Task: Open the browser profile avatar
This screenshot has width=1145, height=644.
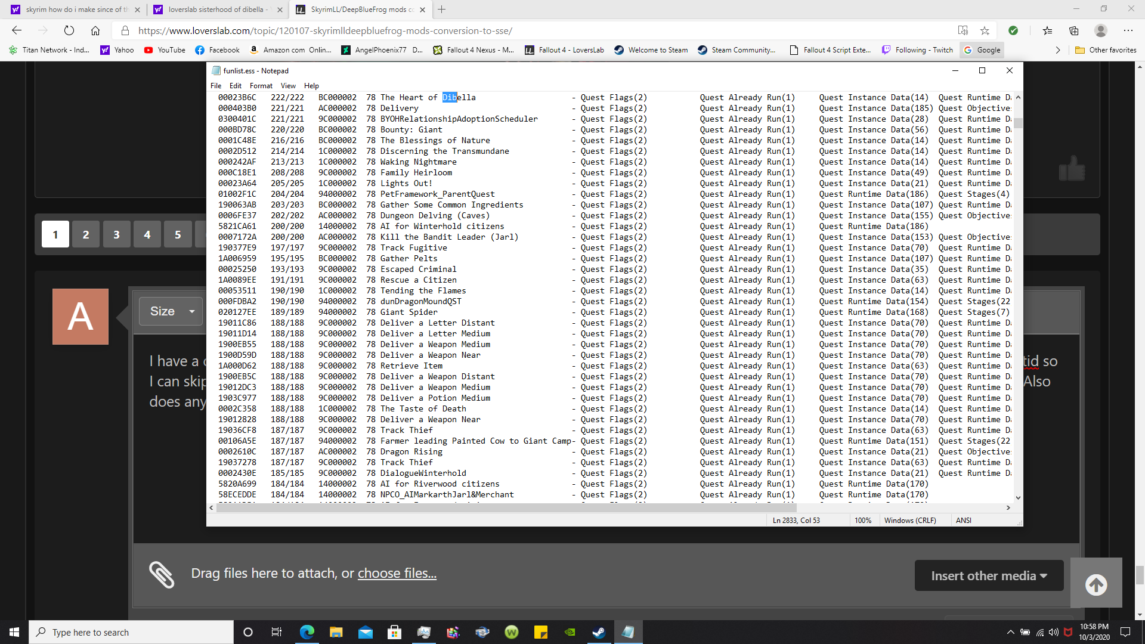Action: [1101, 30]
